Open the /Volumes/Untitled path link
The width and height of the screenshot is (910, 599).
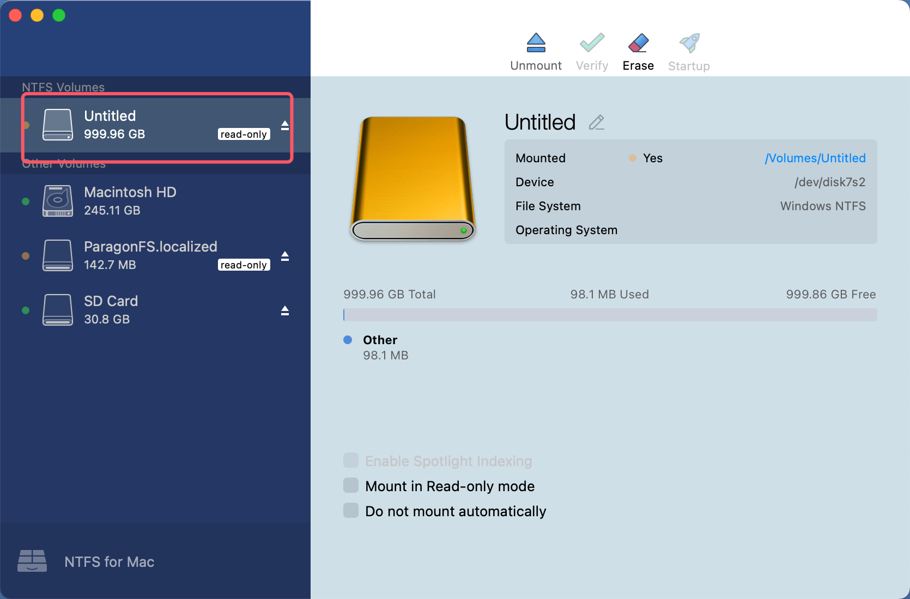(x=815, y=158)
